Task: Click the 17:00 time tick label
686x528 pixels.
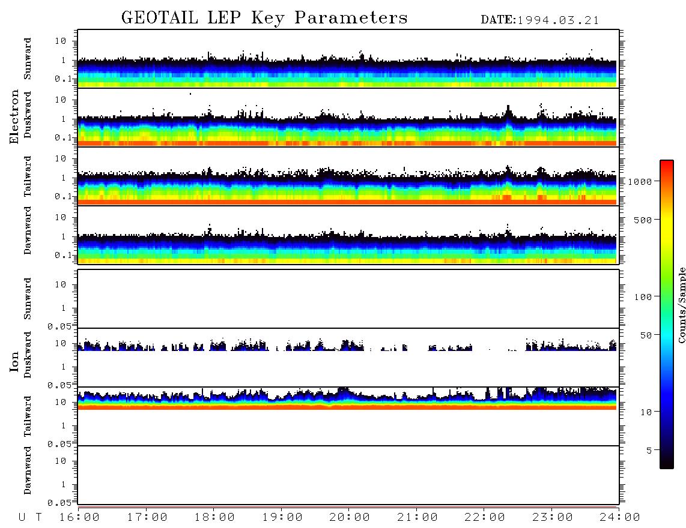Action: [x=147, y=517]
